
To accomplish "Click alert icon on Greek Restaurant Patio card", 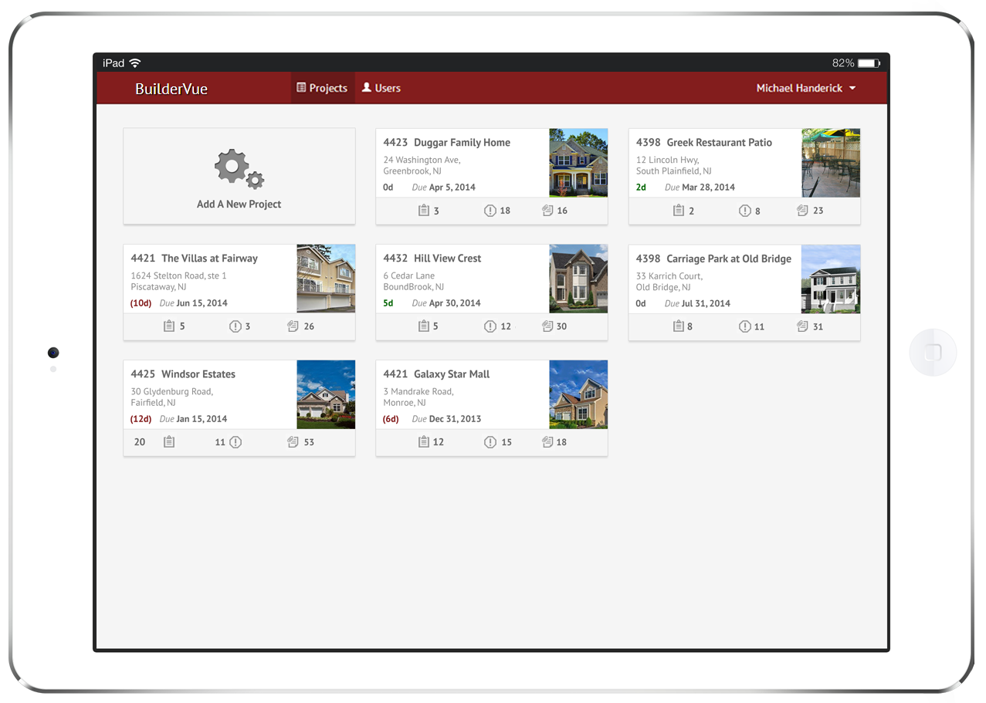I will tap(744, 210).
